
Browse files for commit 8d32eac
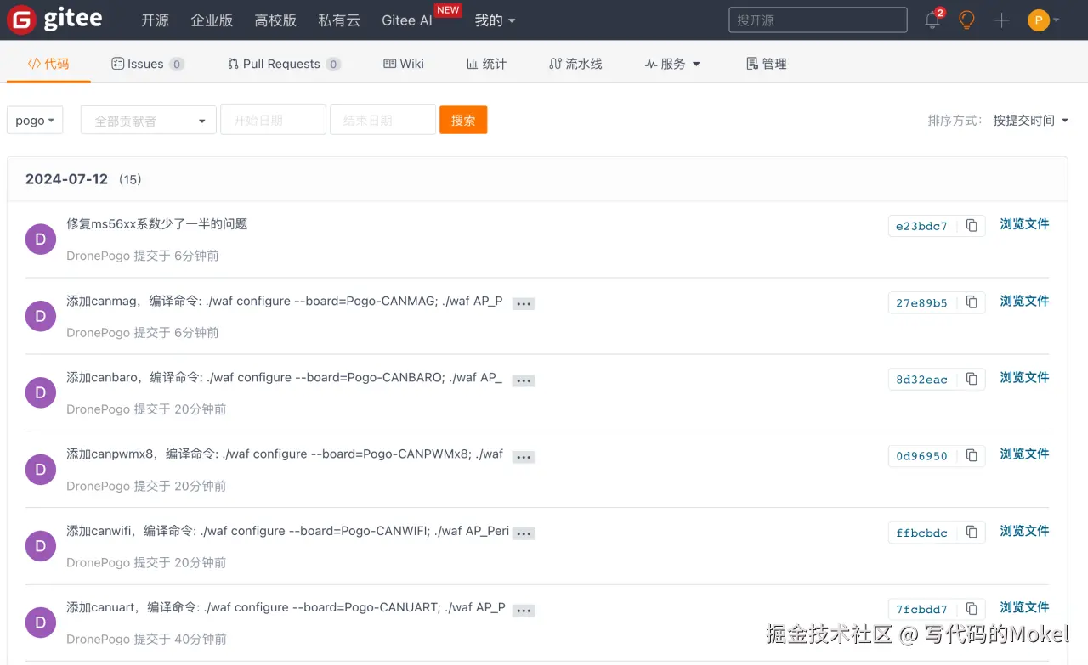(1024, 377)
